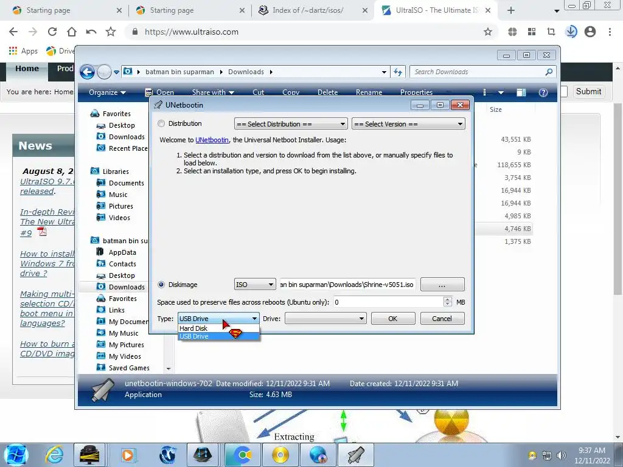This screenshot has height=467, width=623.
Task: Open Windows Start menu
Action: tap(15, 455)
